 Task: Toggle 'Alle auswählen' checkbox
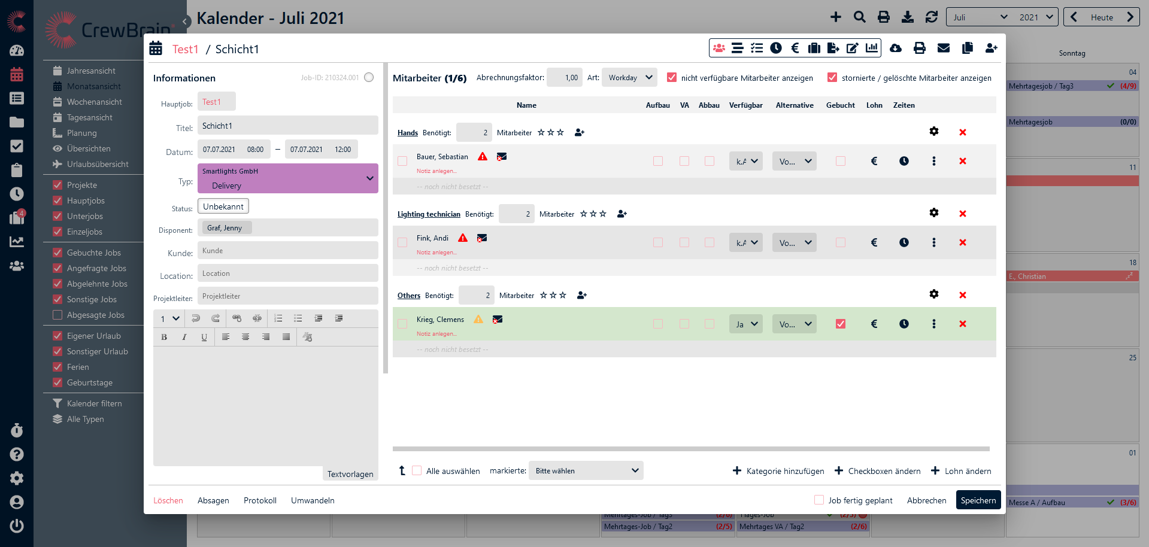pyautogui.click(x=417, y=471)
